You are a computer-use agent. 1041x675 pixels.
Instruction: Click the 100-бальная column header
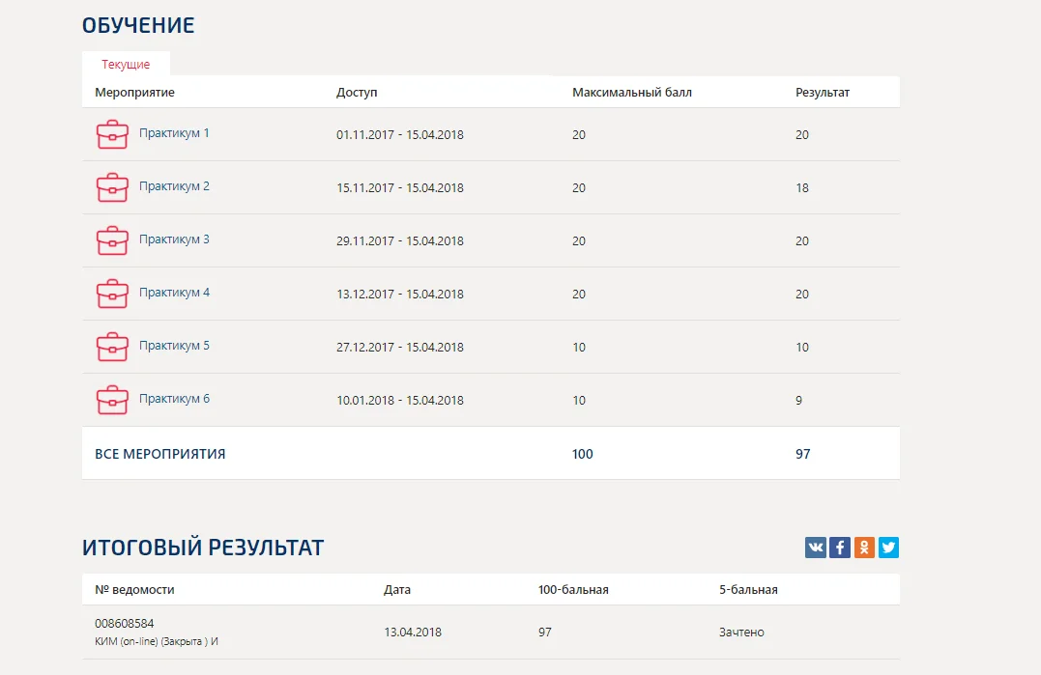tap(573, 590)
